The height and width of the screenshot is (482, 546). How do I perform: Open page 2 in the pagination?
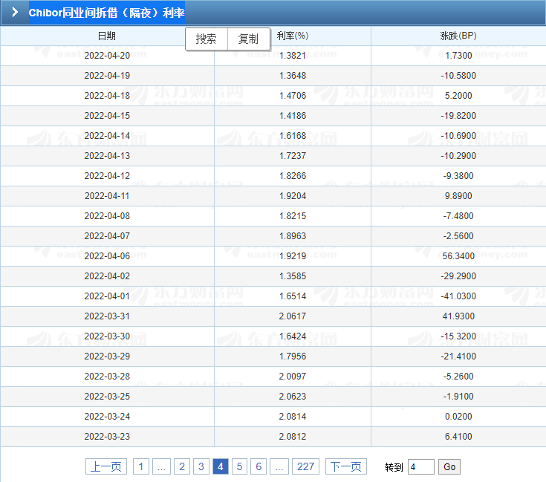coord(182,466)
